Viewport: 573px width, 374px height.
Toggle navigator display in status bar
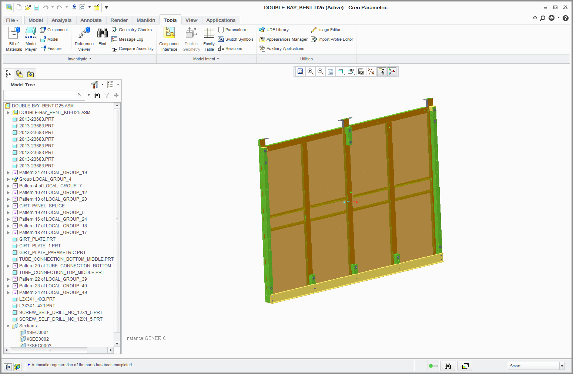[8, 367]
